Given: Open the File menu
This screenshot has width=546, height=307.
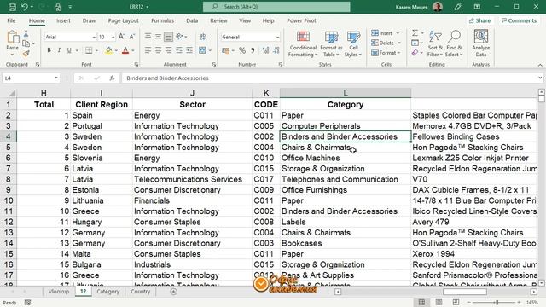Looking at the screenshot, I should [11, 20].
